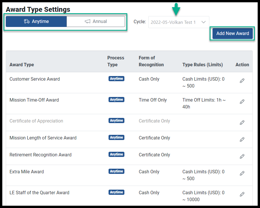260x208 pixels.
Task: Click pencil icon for Mission Time-Off Award
Action: [242, 102]
